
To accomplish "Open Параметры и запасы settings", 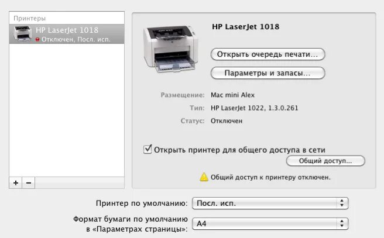I will point(268,73).
